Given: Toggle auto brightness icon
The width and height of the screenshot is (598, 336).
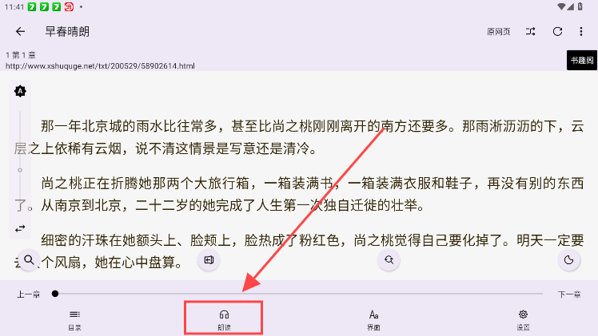Looking at the screenshot, I should click(x=20, y=91).
